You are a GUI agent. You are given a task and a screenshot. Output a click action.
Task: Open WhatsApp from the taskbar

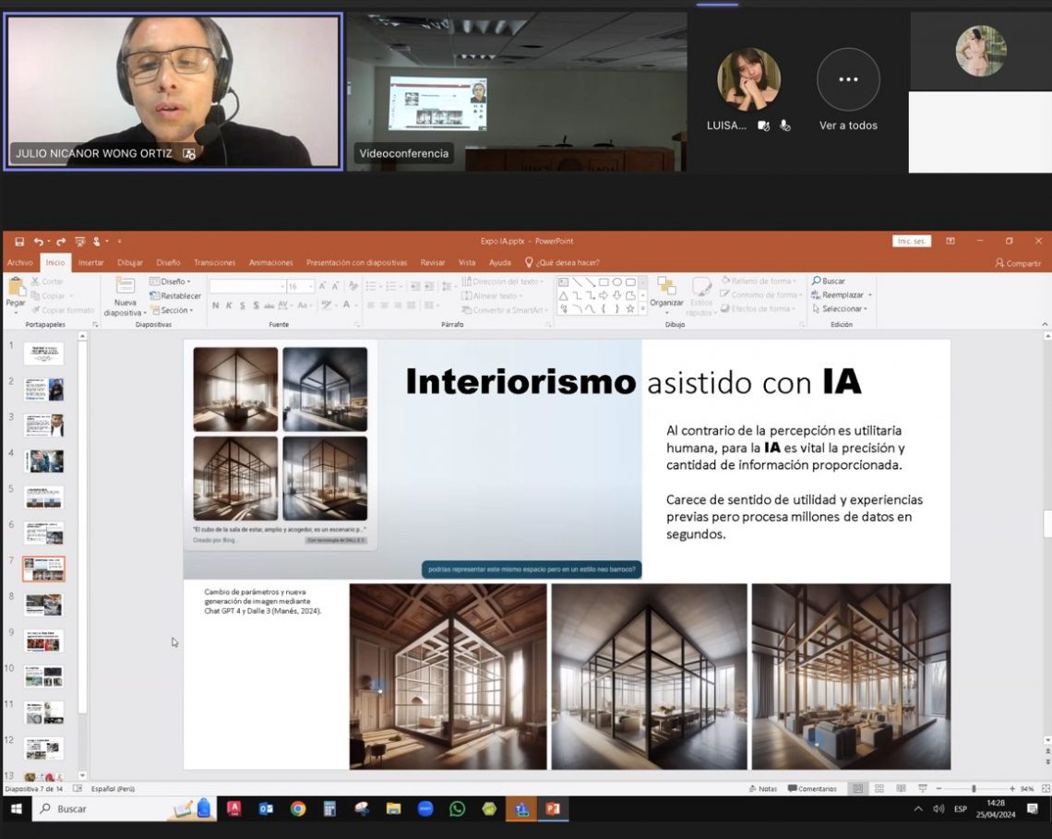(457, 809)
